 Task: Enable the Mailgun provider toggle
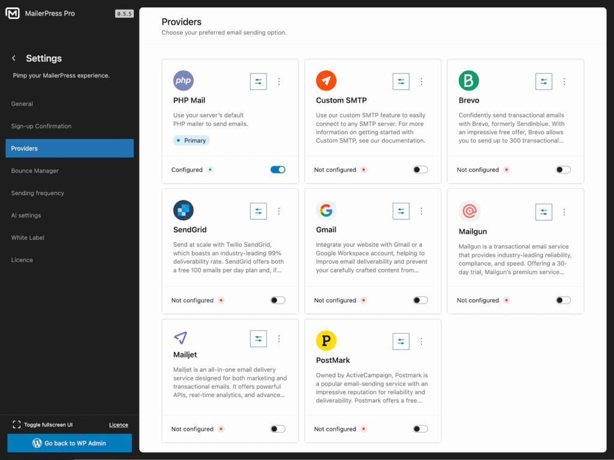(x=563, y=300)
